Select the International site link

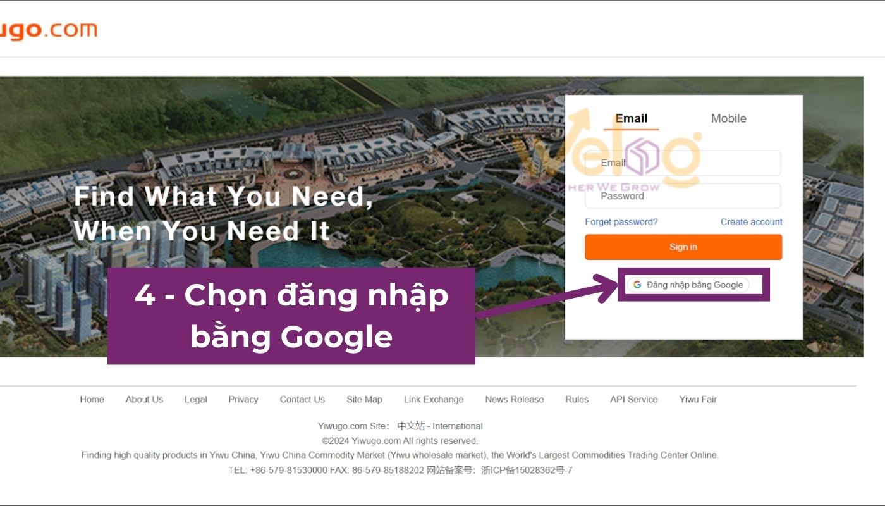point(458,426)
